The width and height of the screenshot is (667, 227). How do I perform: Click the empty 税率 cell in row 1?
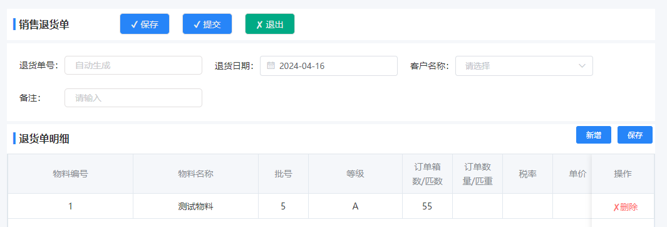(527, 206)
